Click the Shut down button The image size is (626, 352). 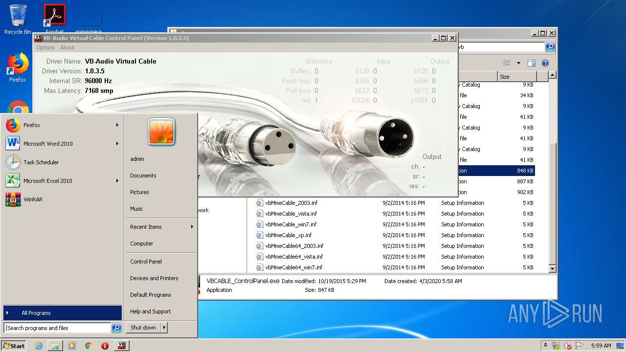click(143, 328)
